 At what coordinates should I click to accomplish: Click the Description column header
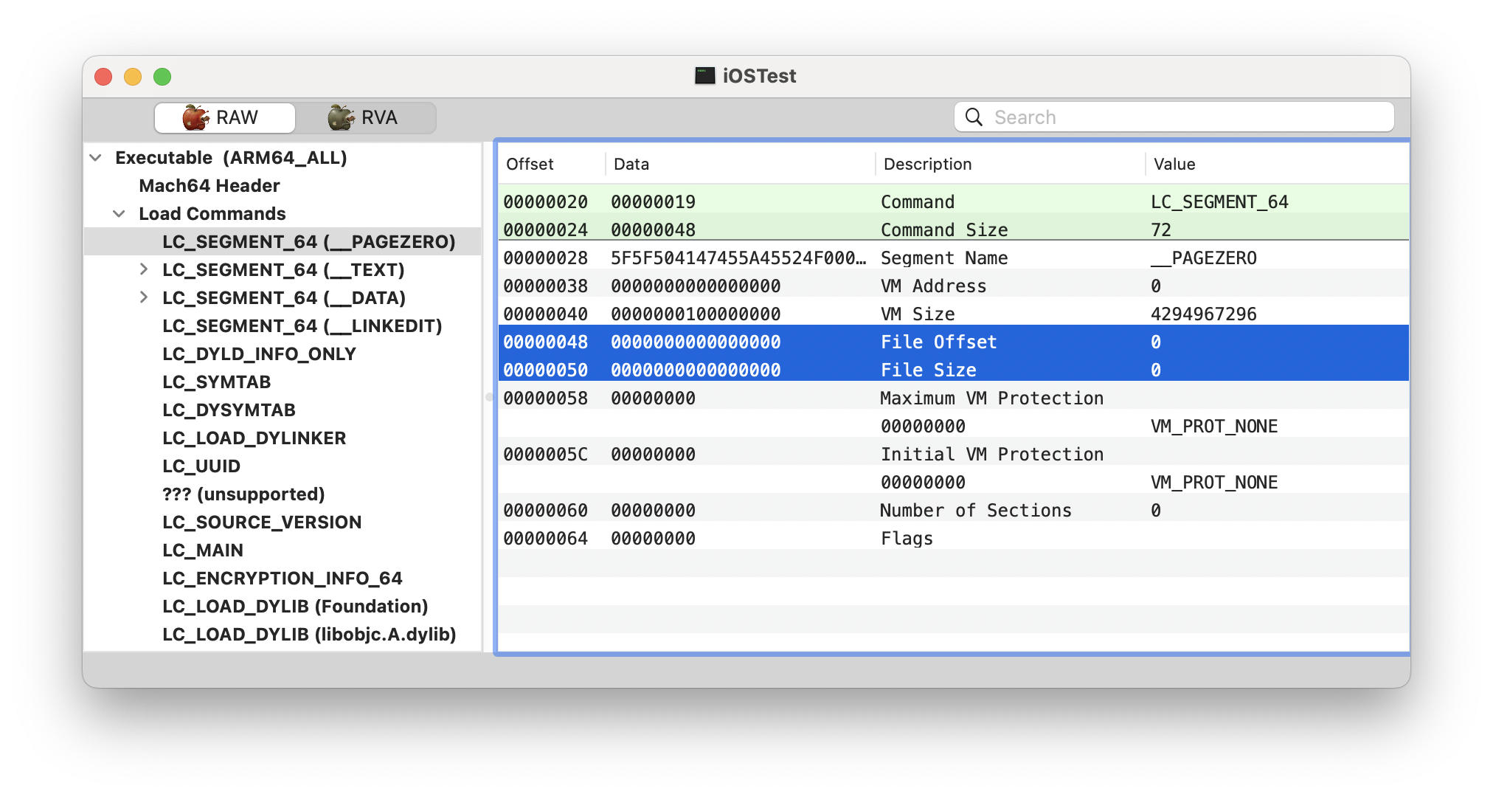927,164
